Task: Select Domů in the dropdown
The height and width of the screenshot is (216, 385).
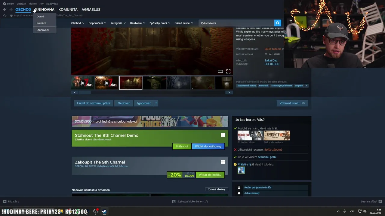Action: point(45,16)
